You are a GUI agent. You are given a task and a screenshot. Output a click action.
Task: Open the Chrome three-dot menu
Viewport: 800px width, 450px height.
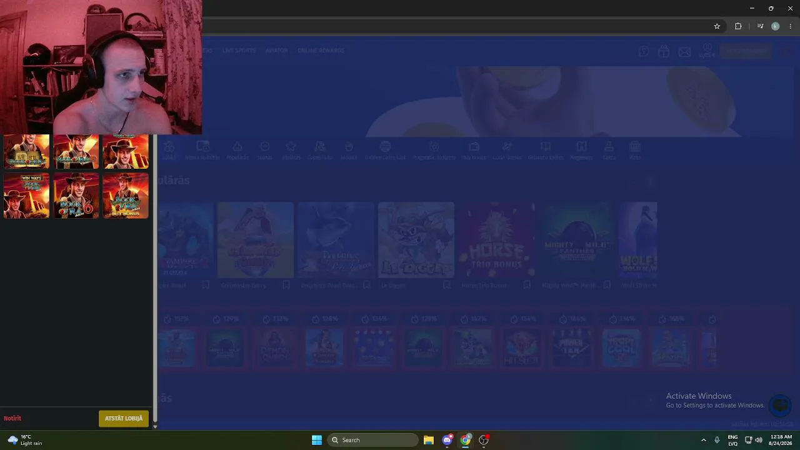[790, 26]
